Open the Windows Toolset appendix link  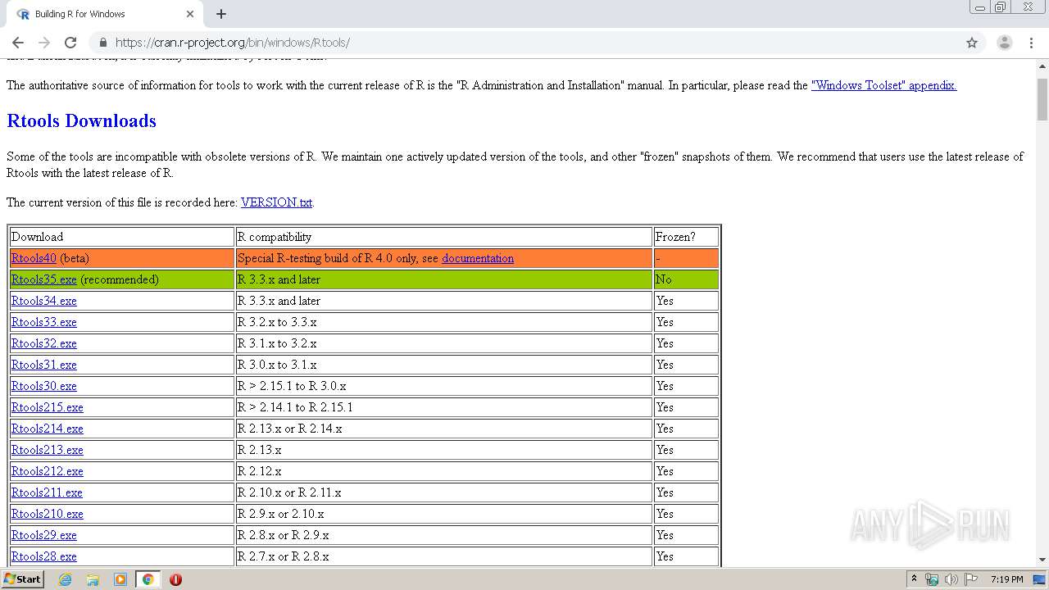coord(883,85)
